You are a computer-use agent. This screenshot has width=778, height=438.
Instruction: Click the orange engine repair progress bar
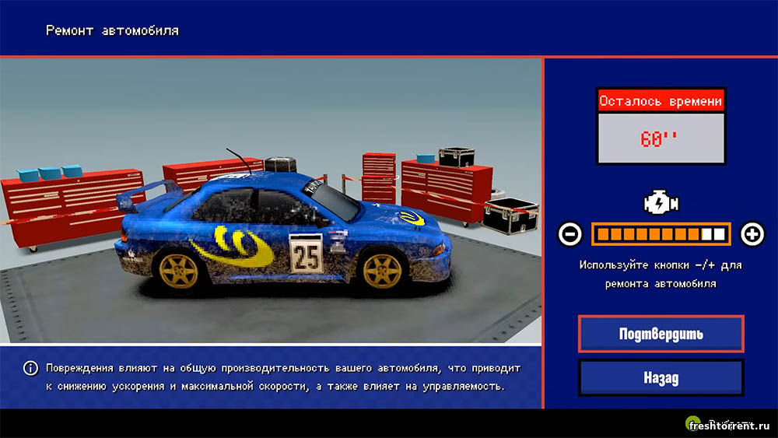646,233
